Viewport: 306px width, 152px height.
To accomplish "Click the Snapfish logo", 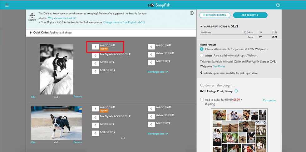I will tap(159, 5).
